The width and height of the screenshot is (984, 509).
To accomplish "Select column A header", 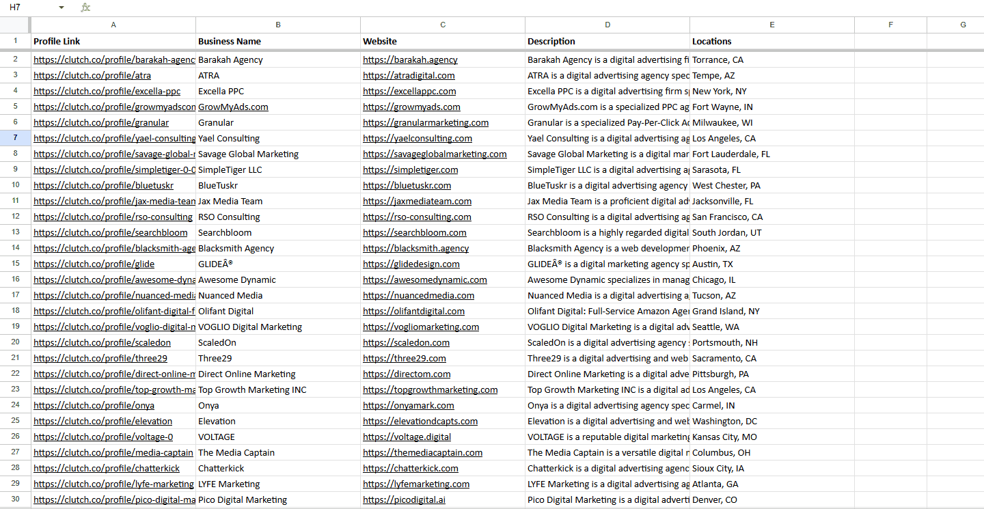I will pos(113,25).
